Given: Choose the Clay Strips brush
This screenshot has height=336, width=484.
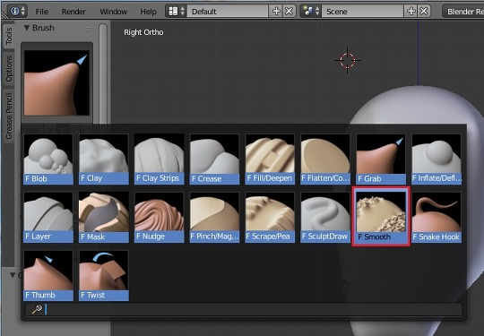Looking at the screenshot, I should pos(159,159).
